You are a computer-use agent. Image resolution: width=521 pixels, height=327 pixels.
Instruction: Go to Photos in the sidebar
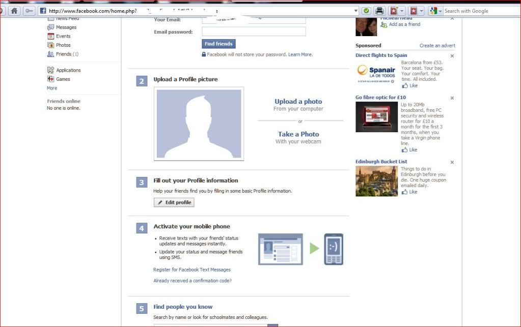pyautogui.click(x=63, y=45)
